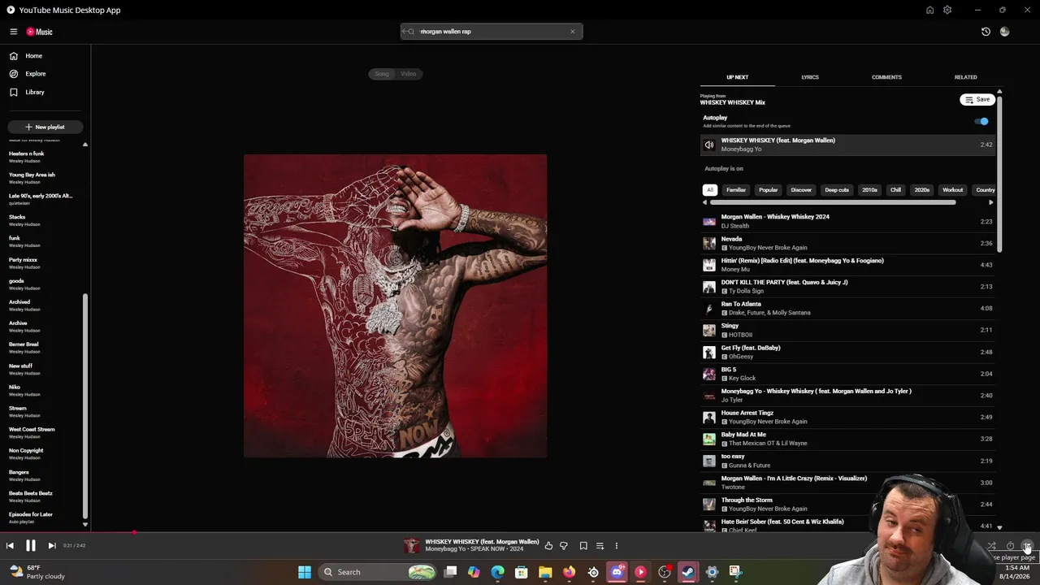Filter queue by Workout
1040x585 pixels.
click(952, 190)
